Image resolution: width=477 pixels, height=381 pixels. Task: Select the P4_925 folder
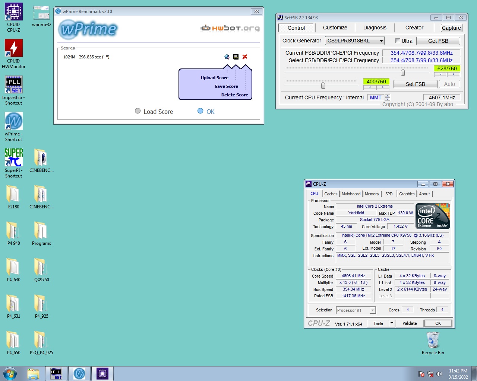tap(41, 307)
